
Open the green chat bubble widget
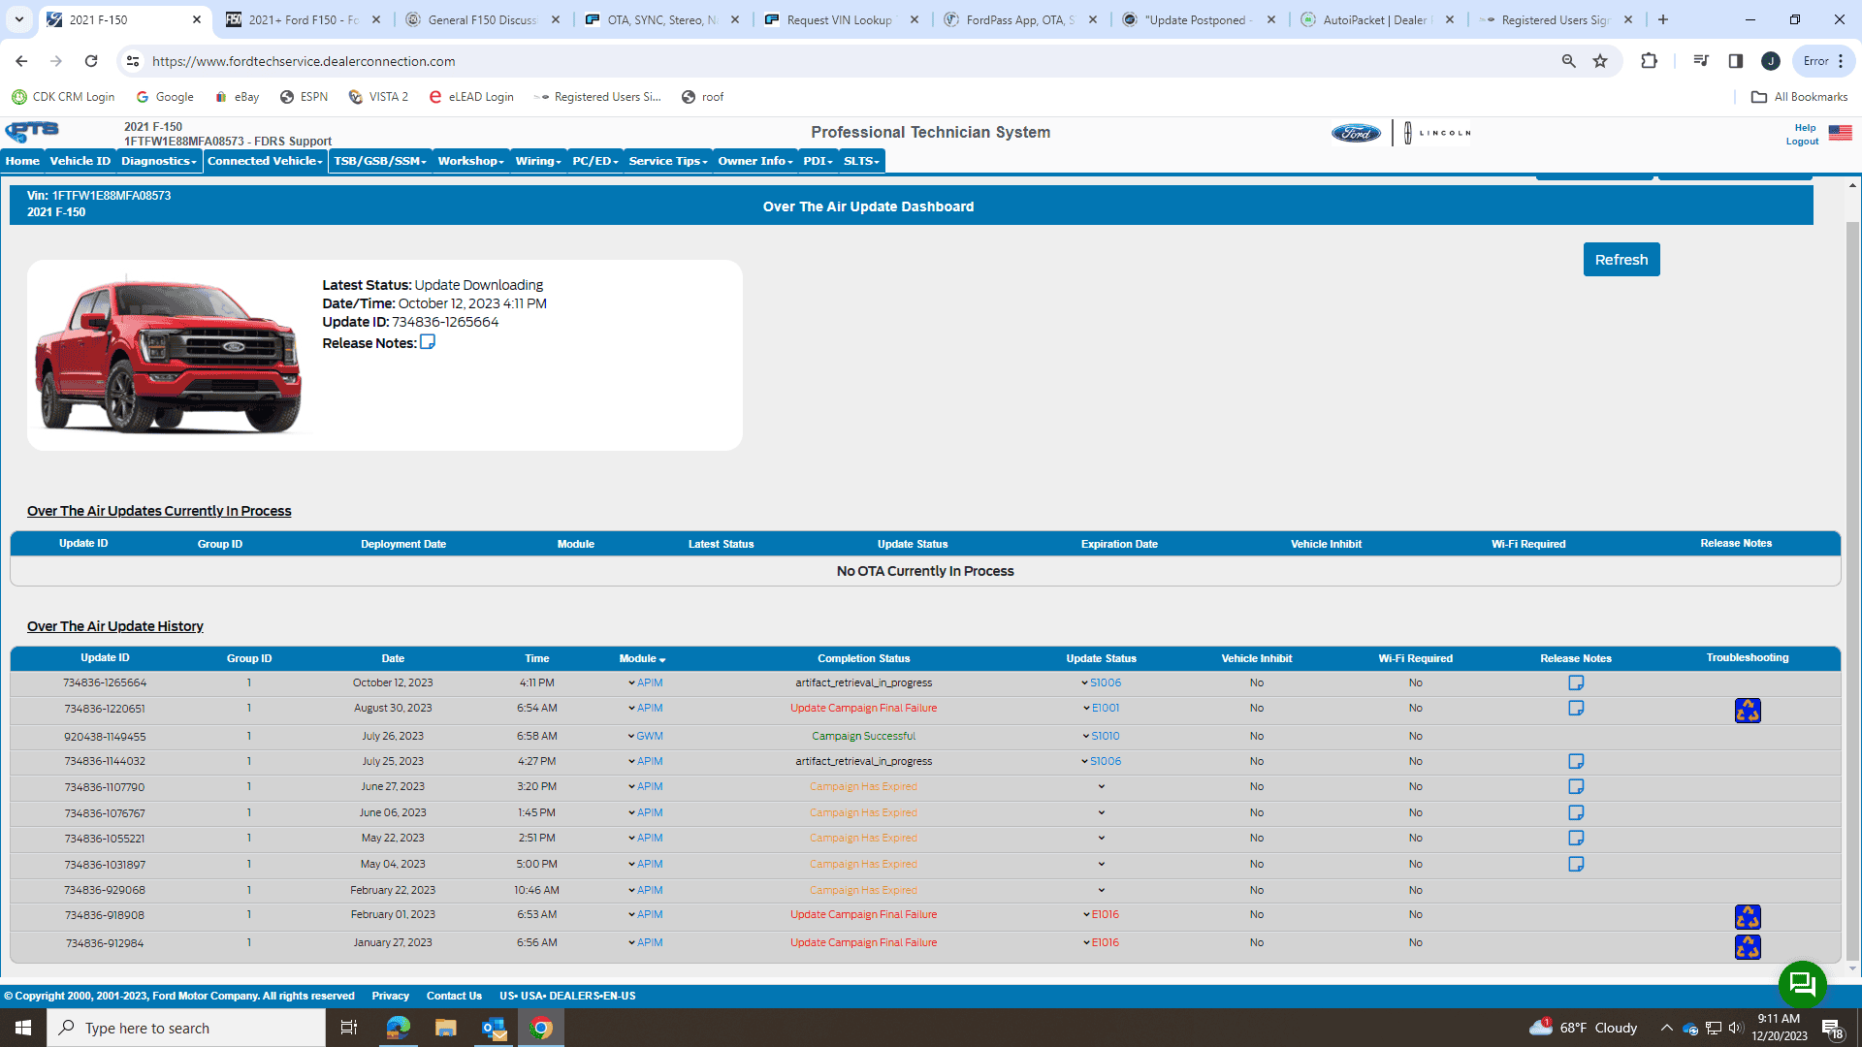[1802, 984]
